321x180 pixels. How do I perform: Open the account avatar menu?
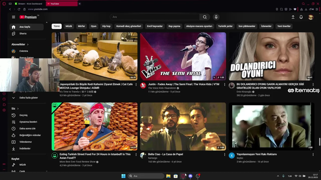click(311, 17)
